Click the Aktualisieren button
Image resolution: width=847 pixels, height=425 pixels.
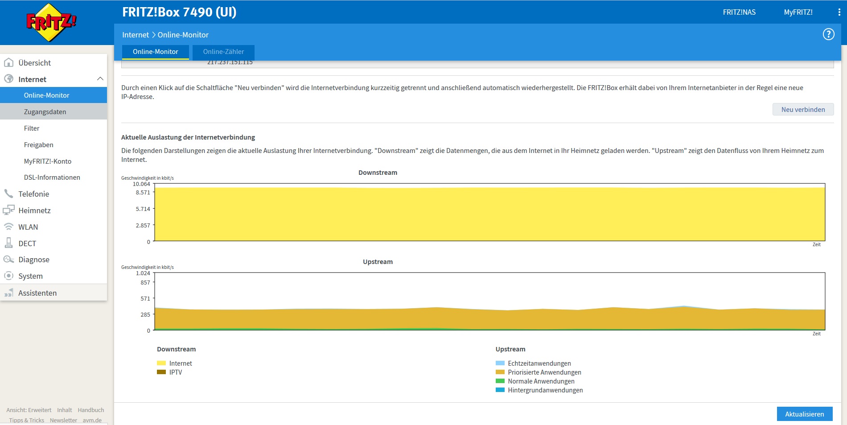tap(805, 414)
